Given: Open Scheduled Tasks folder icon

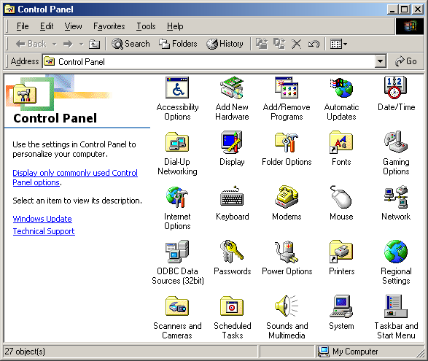Looking at the screenshot, I should [232, 306].
